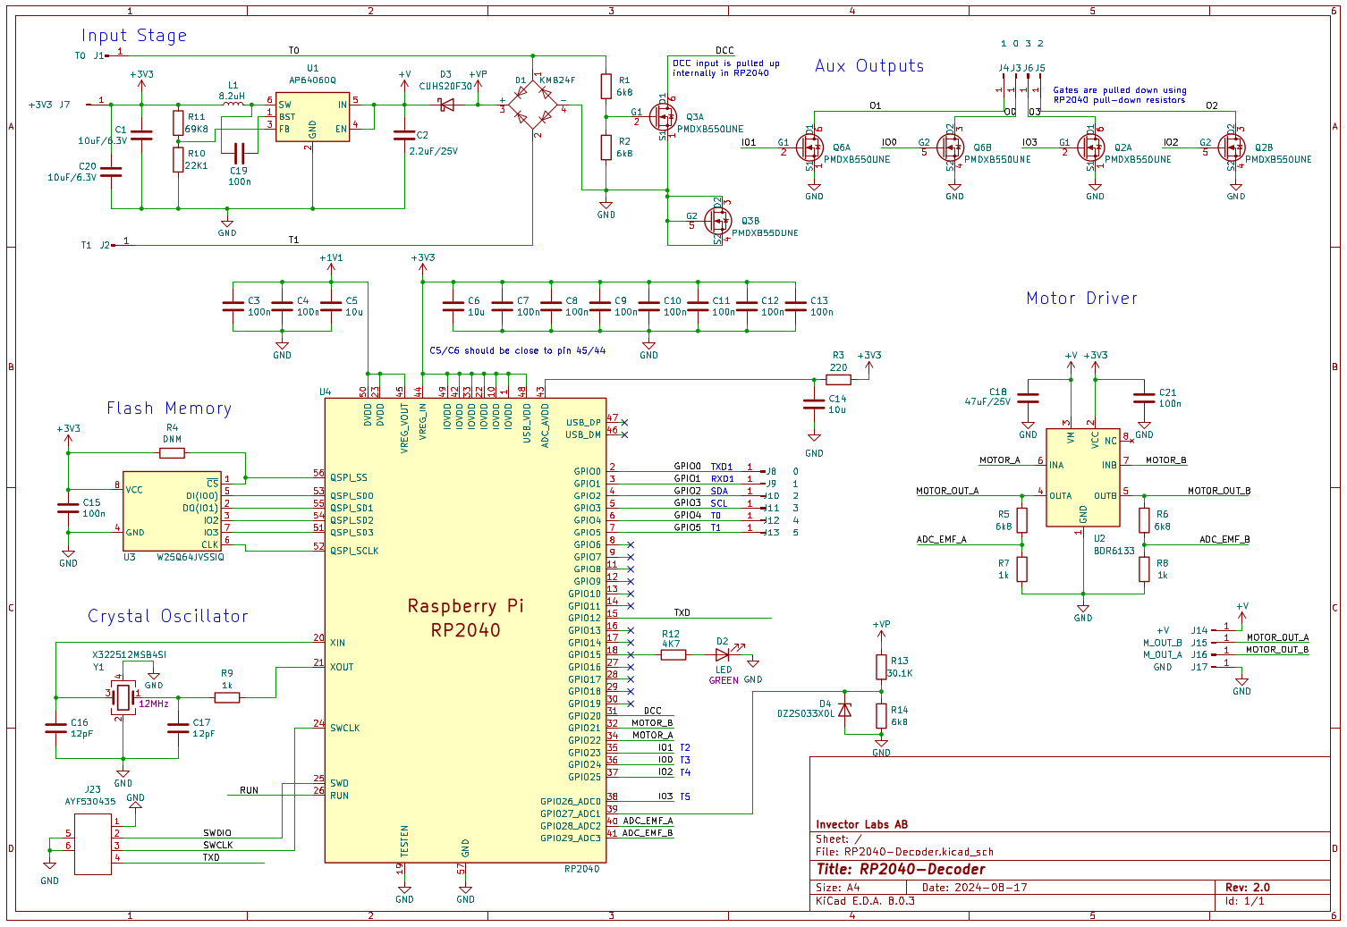Click the Raspberry Pi RP2040 chip label
Screen dimensions: 1347x927
pyautogui.click(x=465, y=618)
